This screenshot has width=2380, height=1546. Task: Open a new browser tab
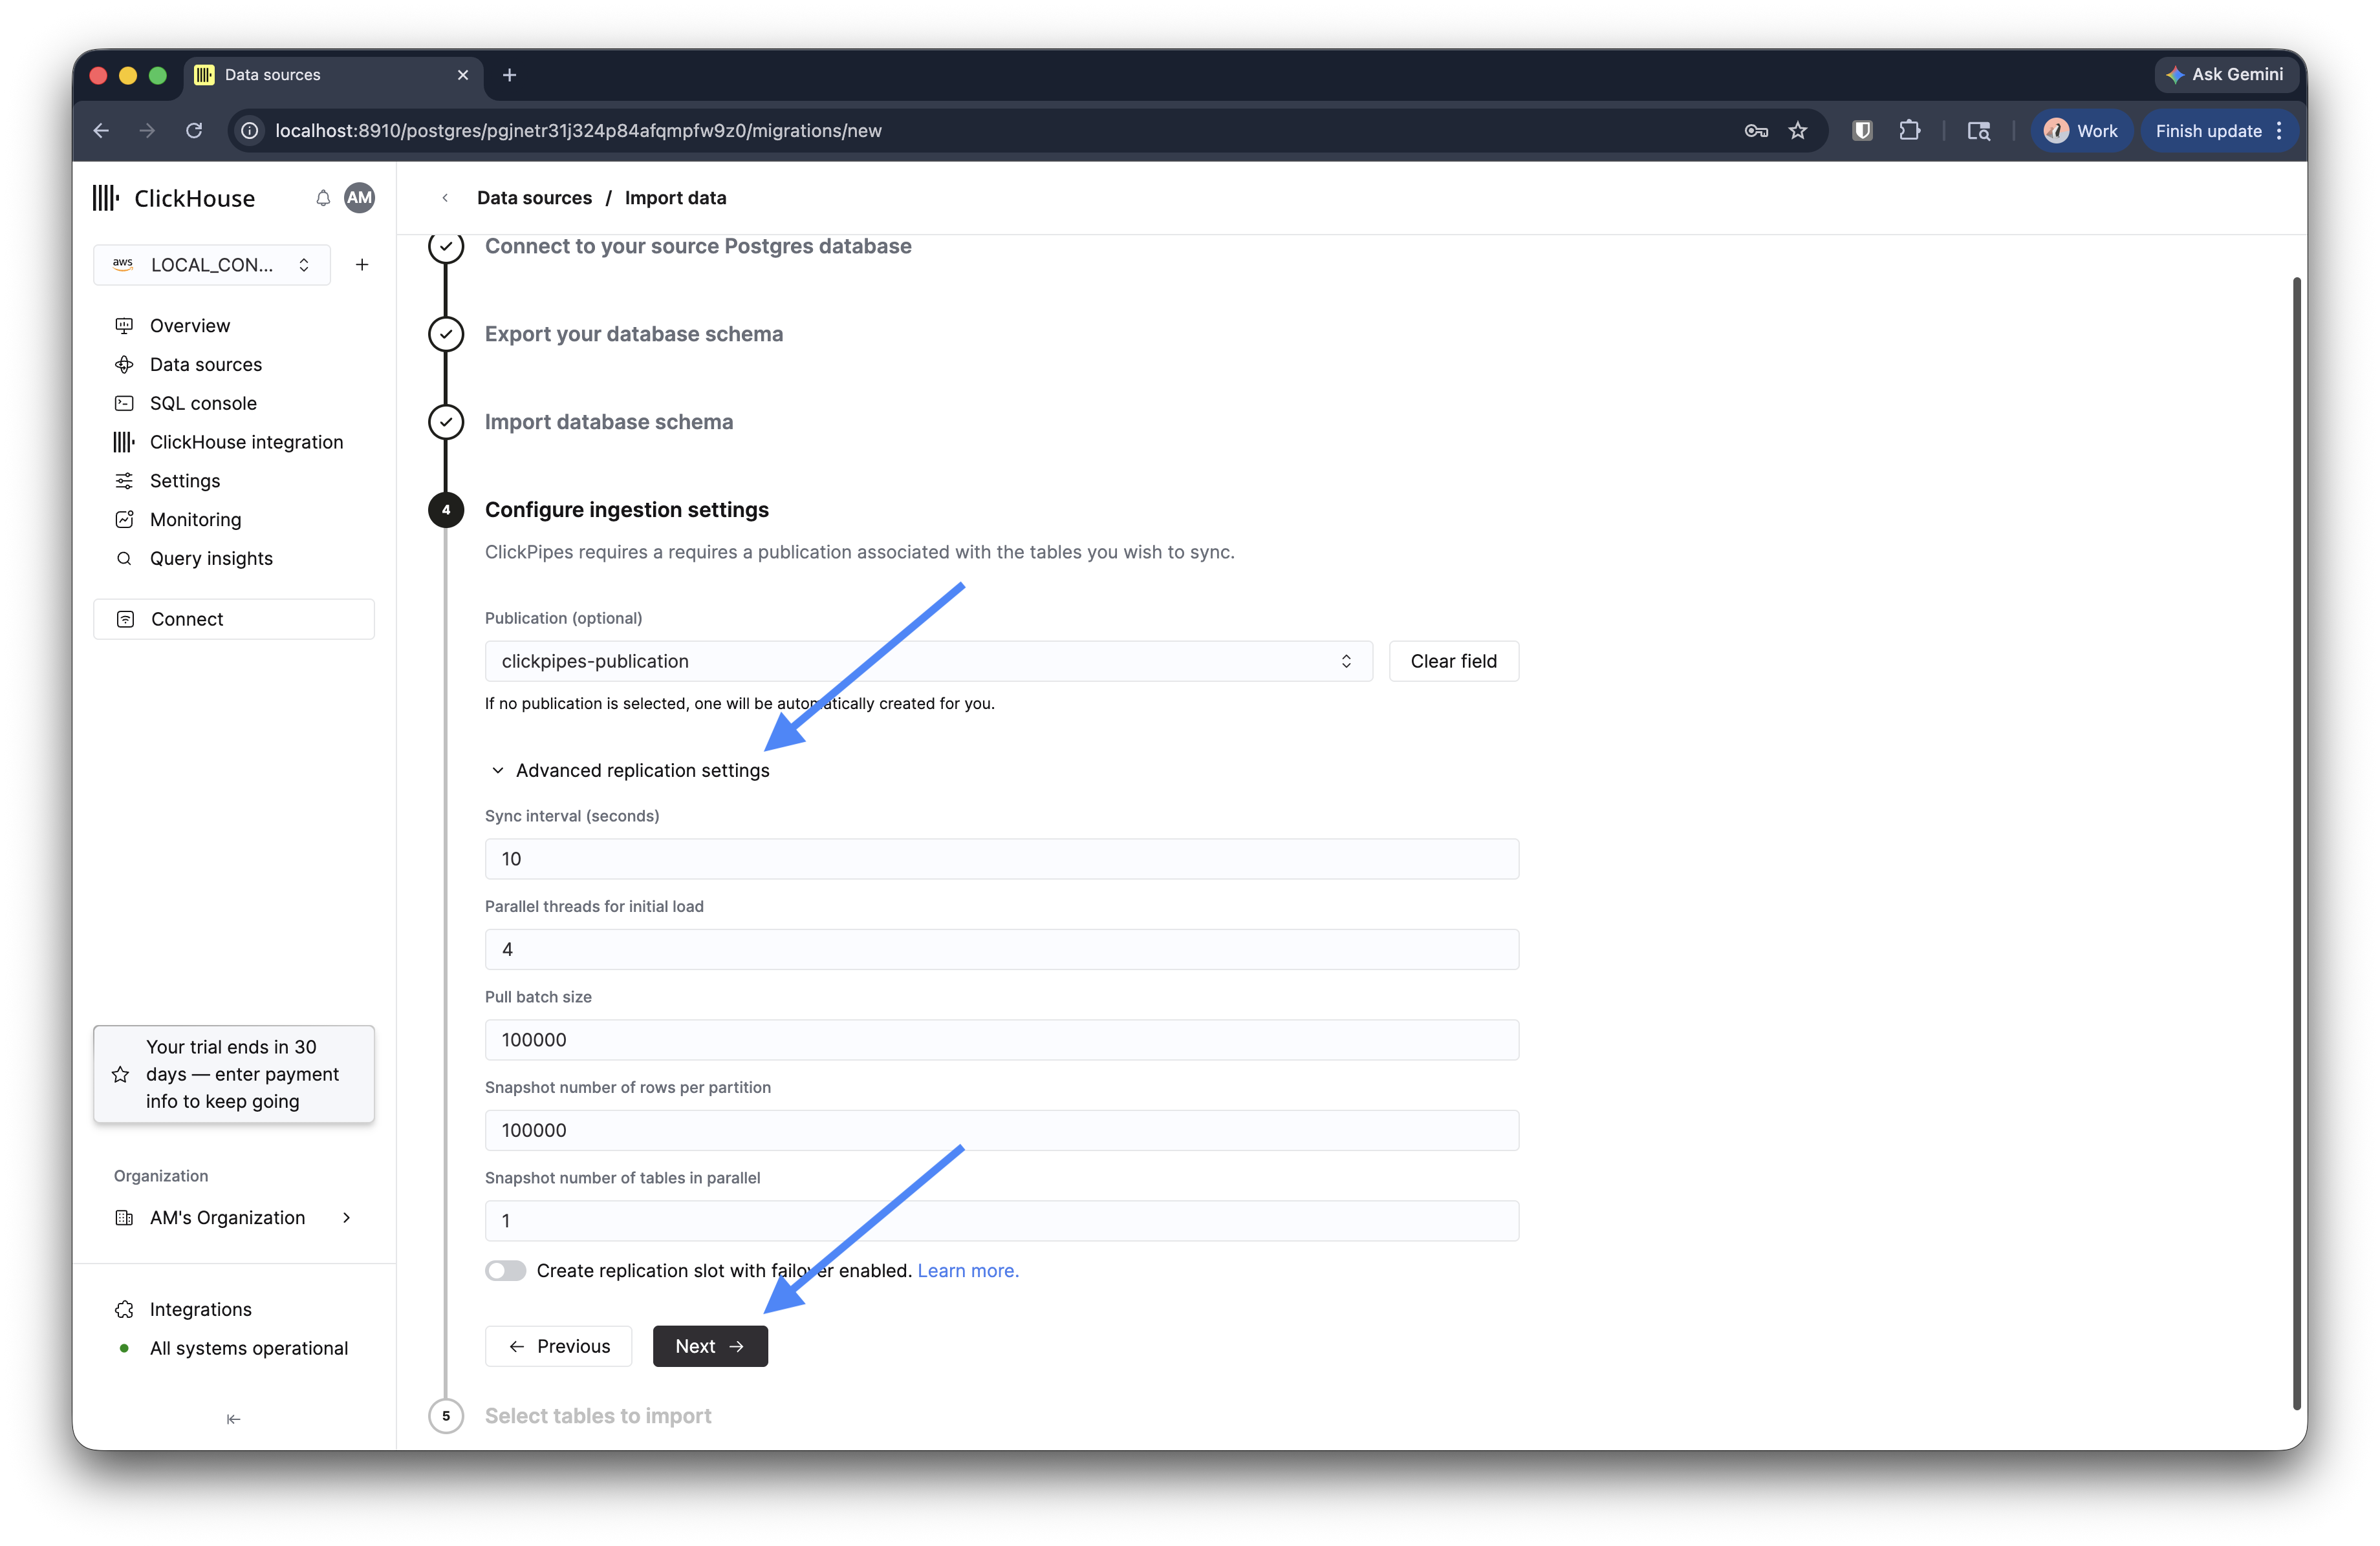coord(509,75)
